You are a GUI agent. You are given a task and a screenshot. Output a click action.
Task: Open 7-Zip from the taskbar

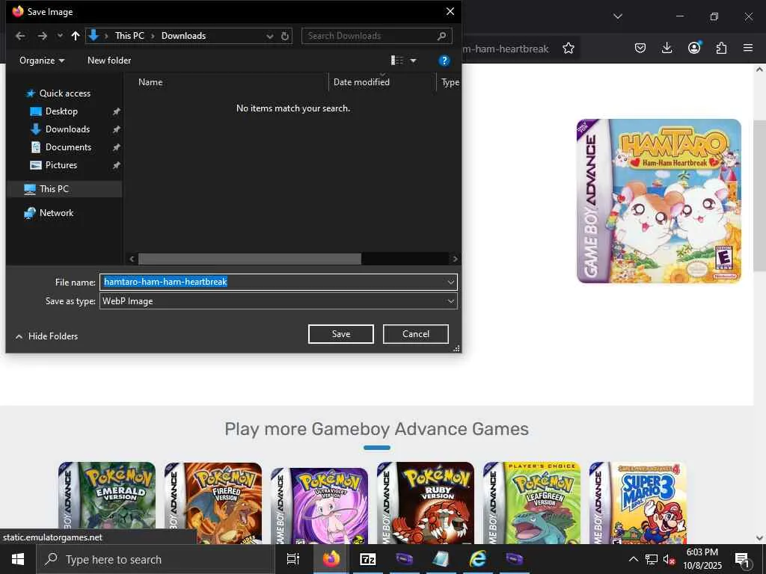[367, 559]
